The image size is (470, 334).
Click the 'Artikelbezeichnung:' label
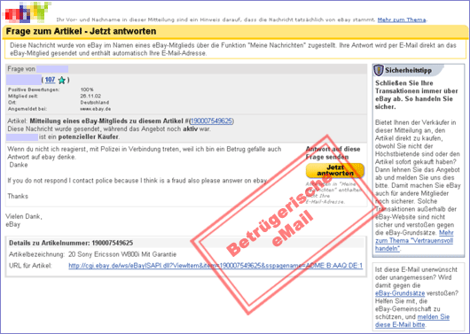point(36,254)
